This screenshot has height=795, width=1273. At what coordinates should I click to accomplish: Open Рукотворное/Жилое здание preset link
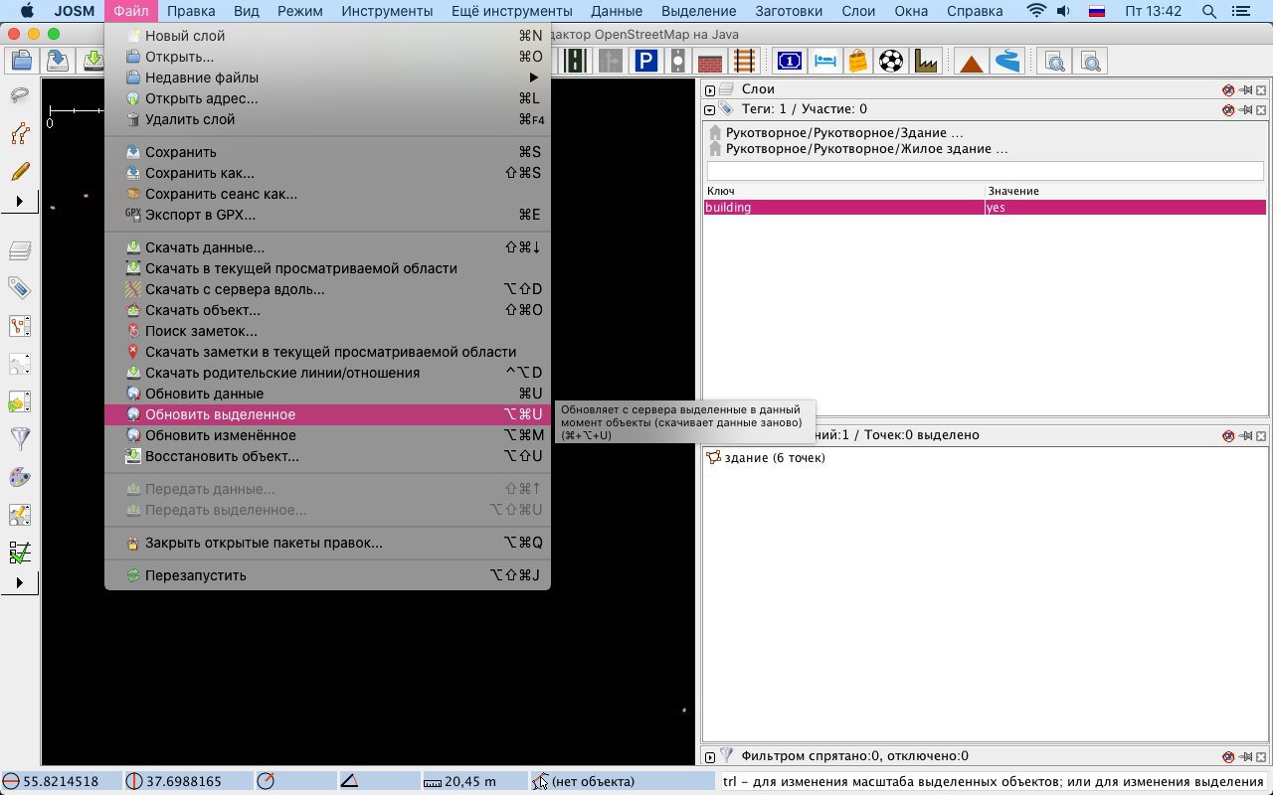click(866, 149)
